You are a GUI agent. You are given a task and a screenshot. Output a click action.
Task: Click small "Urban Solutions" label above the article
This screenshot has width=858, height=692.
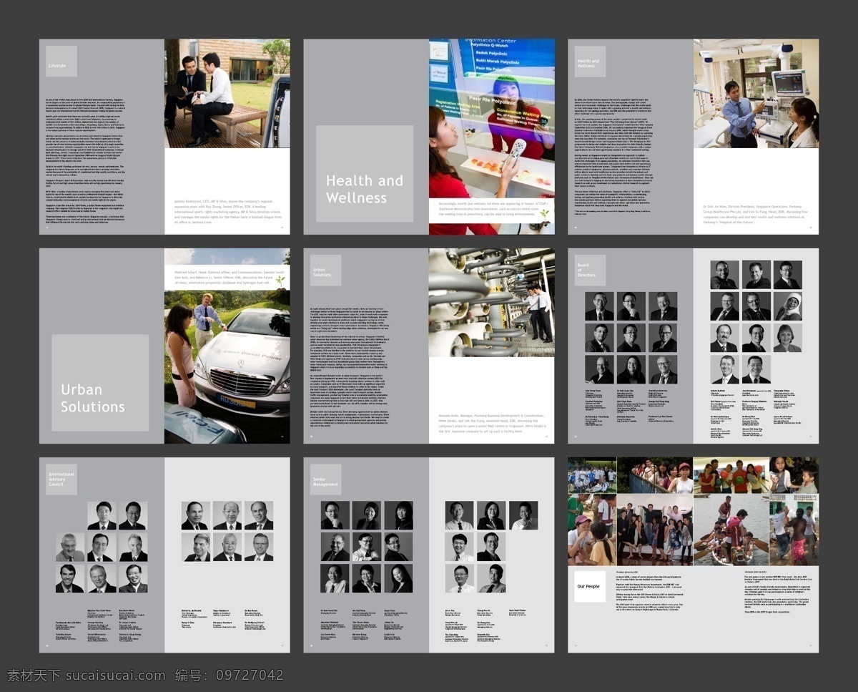coord(325,271)
